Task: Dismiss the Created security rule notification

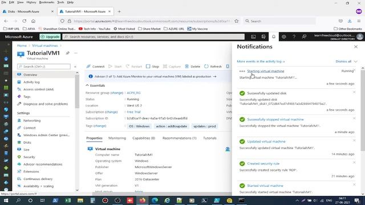Action: coord(354,162)
